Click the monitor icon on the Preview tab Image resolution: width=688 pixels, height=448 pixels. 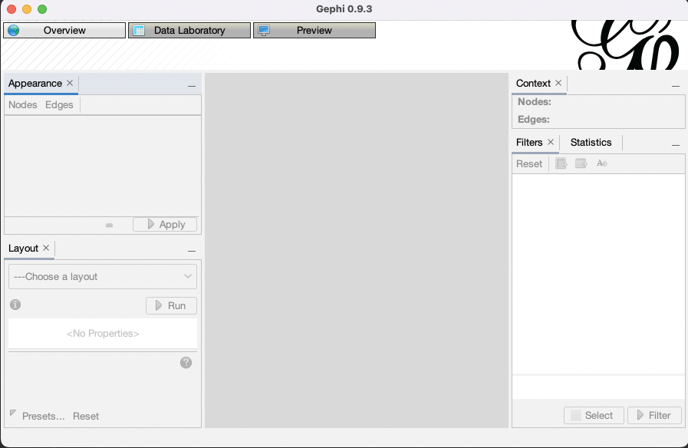click(264, 30)
